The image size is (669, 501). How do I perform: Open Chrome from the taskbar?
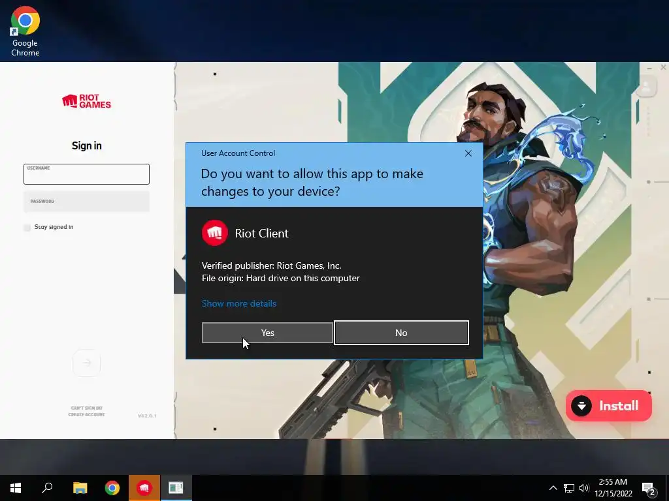click(112, 488)
